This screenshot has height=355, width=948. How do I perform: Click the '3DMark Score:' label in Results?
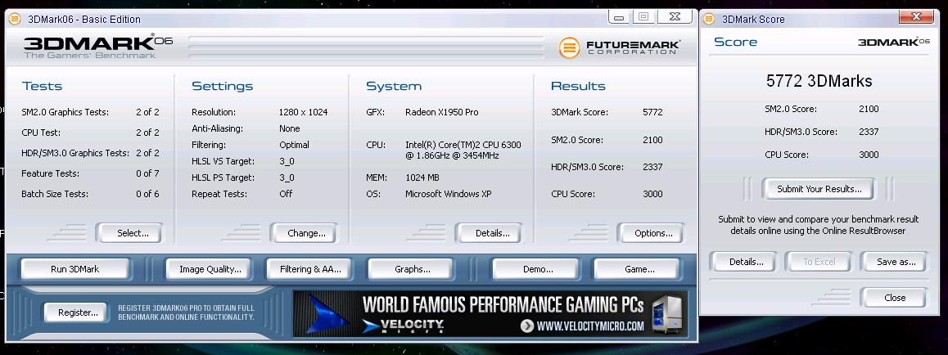(x=580, y=112)
